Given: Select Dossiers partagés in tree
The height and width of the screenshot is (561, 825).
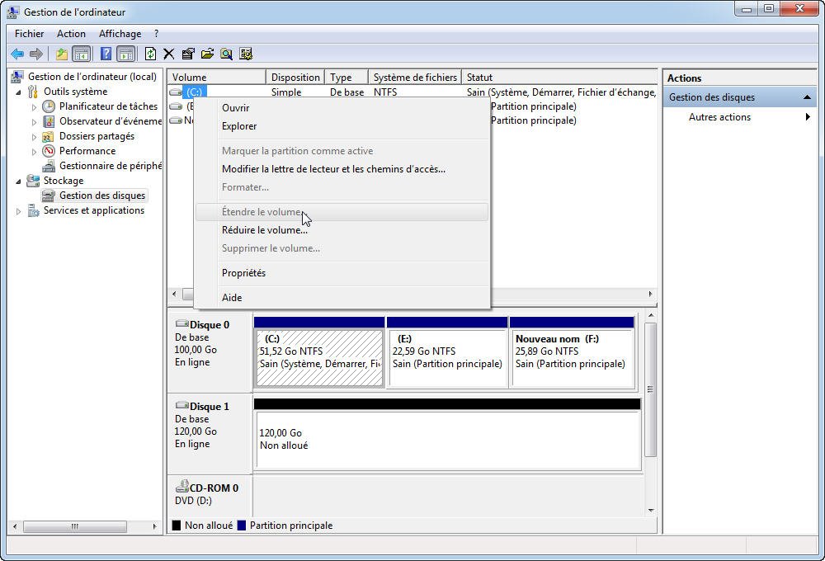Looking at the screenshot, I should point(97,136).
